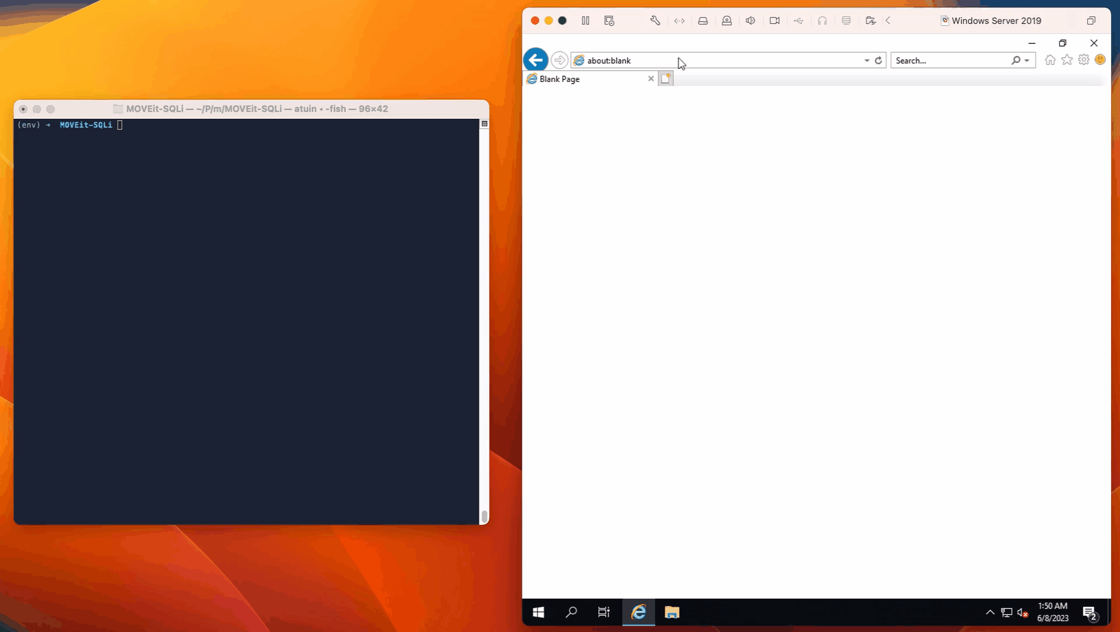Pause the Windows Server 2019 VM
Viewport: 1120px width, 632px height.
[x=585, y=20]
